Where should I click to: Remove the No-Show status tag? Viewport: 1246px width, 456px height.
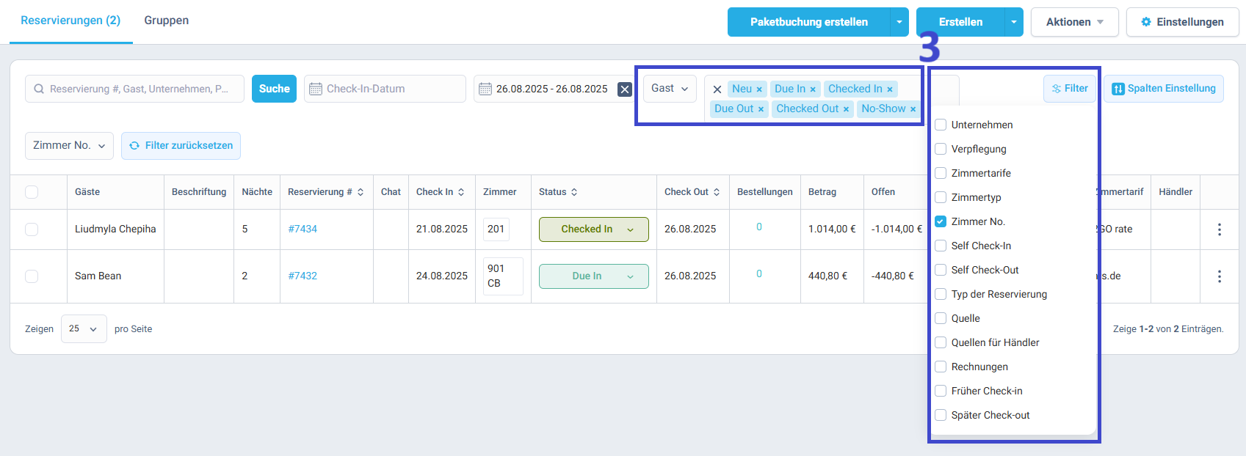[x=913, y=109]
